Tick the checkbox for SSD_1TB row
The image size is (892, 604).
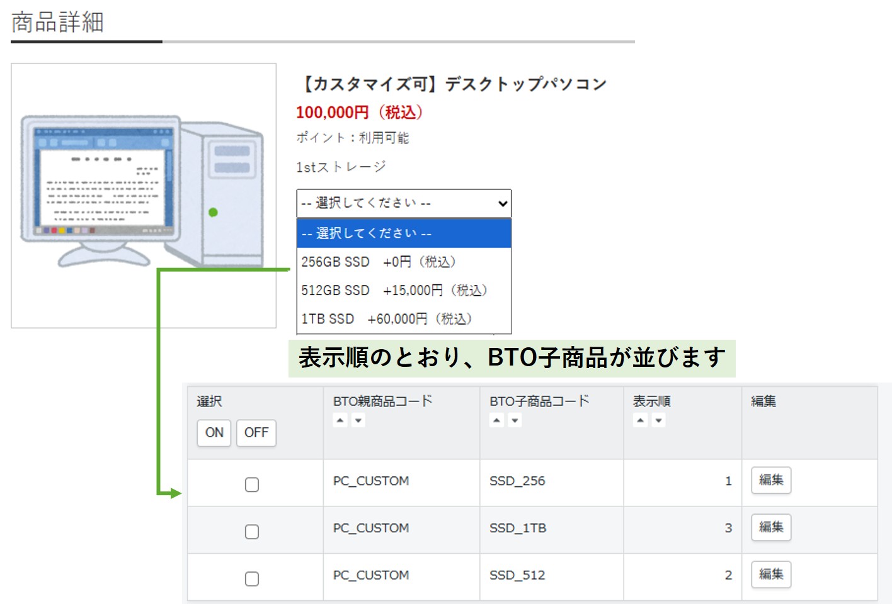click(252, 532)
